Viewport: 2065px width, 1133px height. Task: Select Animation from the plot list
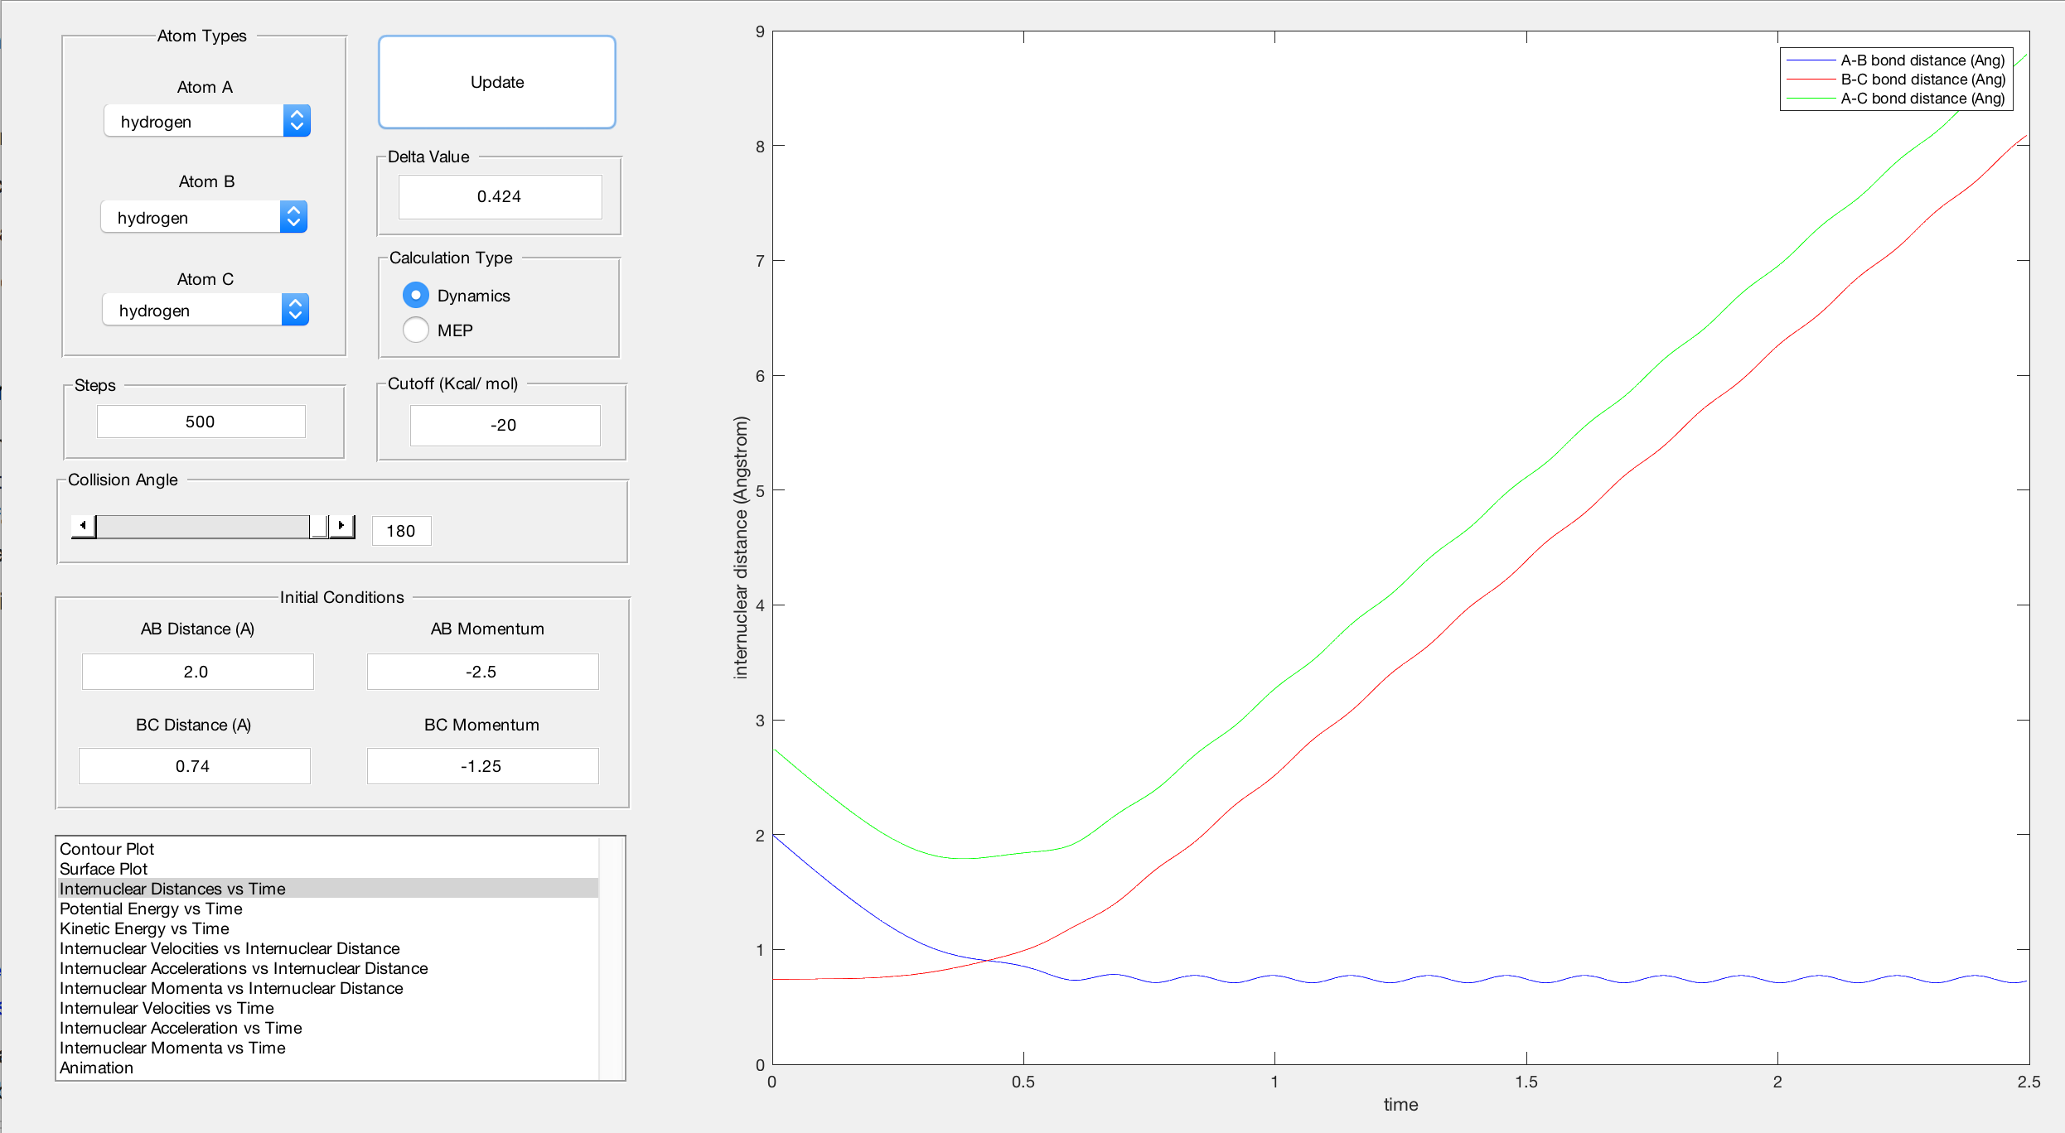[x=96, y=1068]
